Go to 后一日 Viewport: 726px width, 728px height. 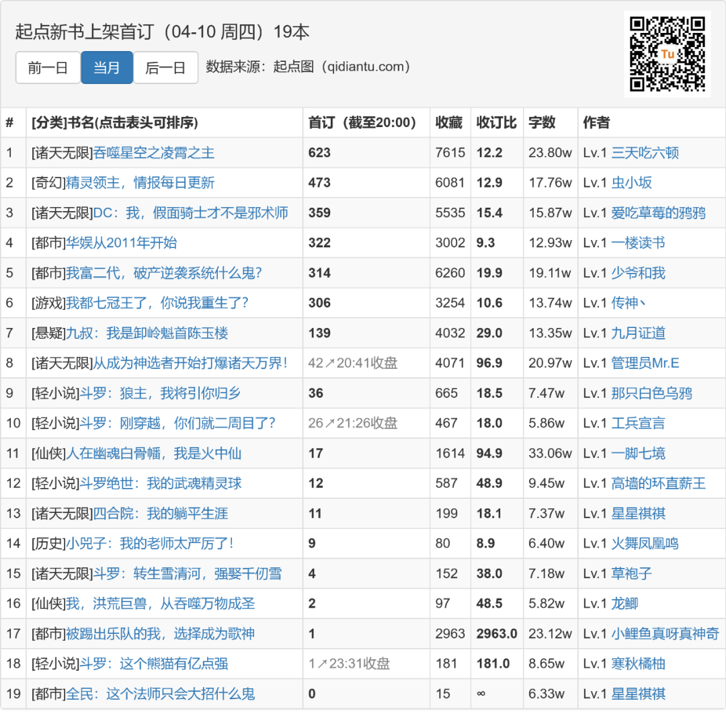166,68
